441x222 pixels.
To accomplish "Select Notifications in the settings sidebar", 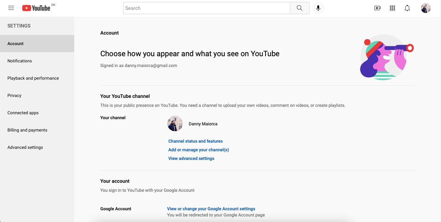I will point(19,61).
